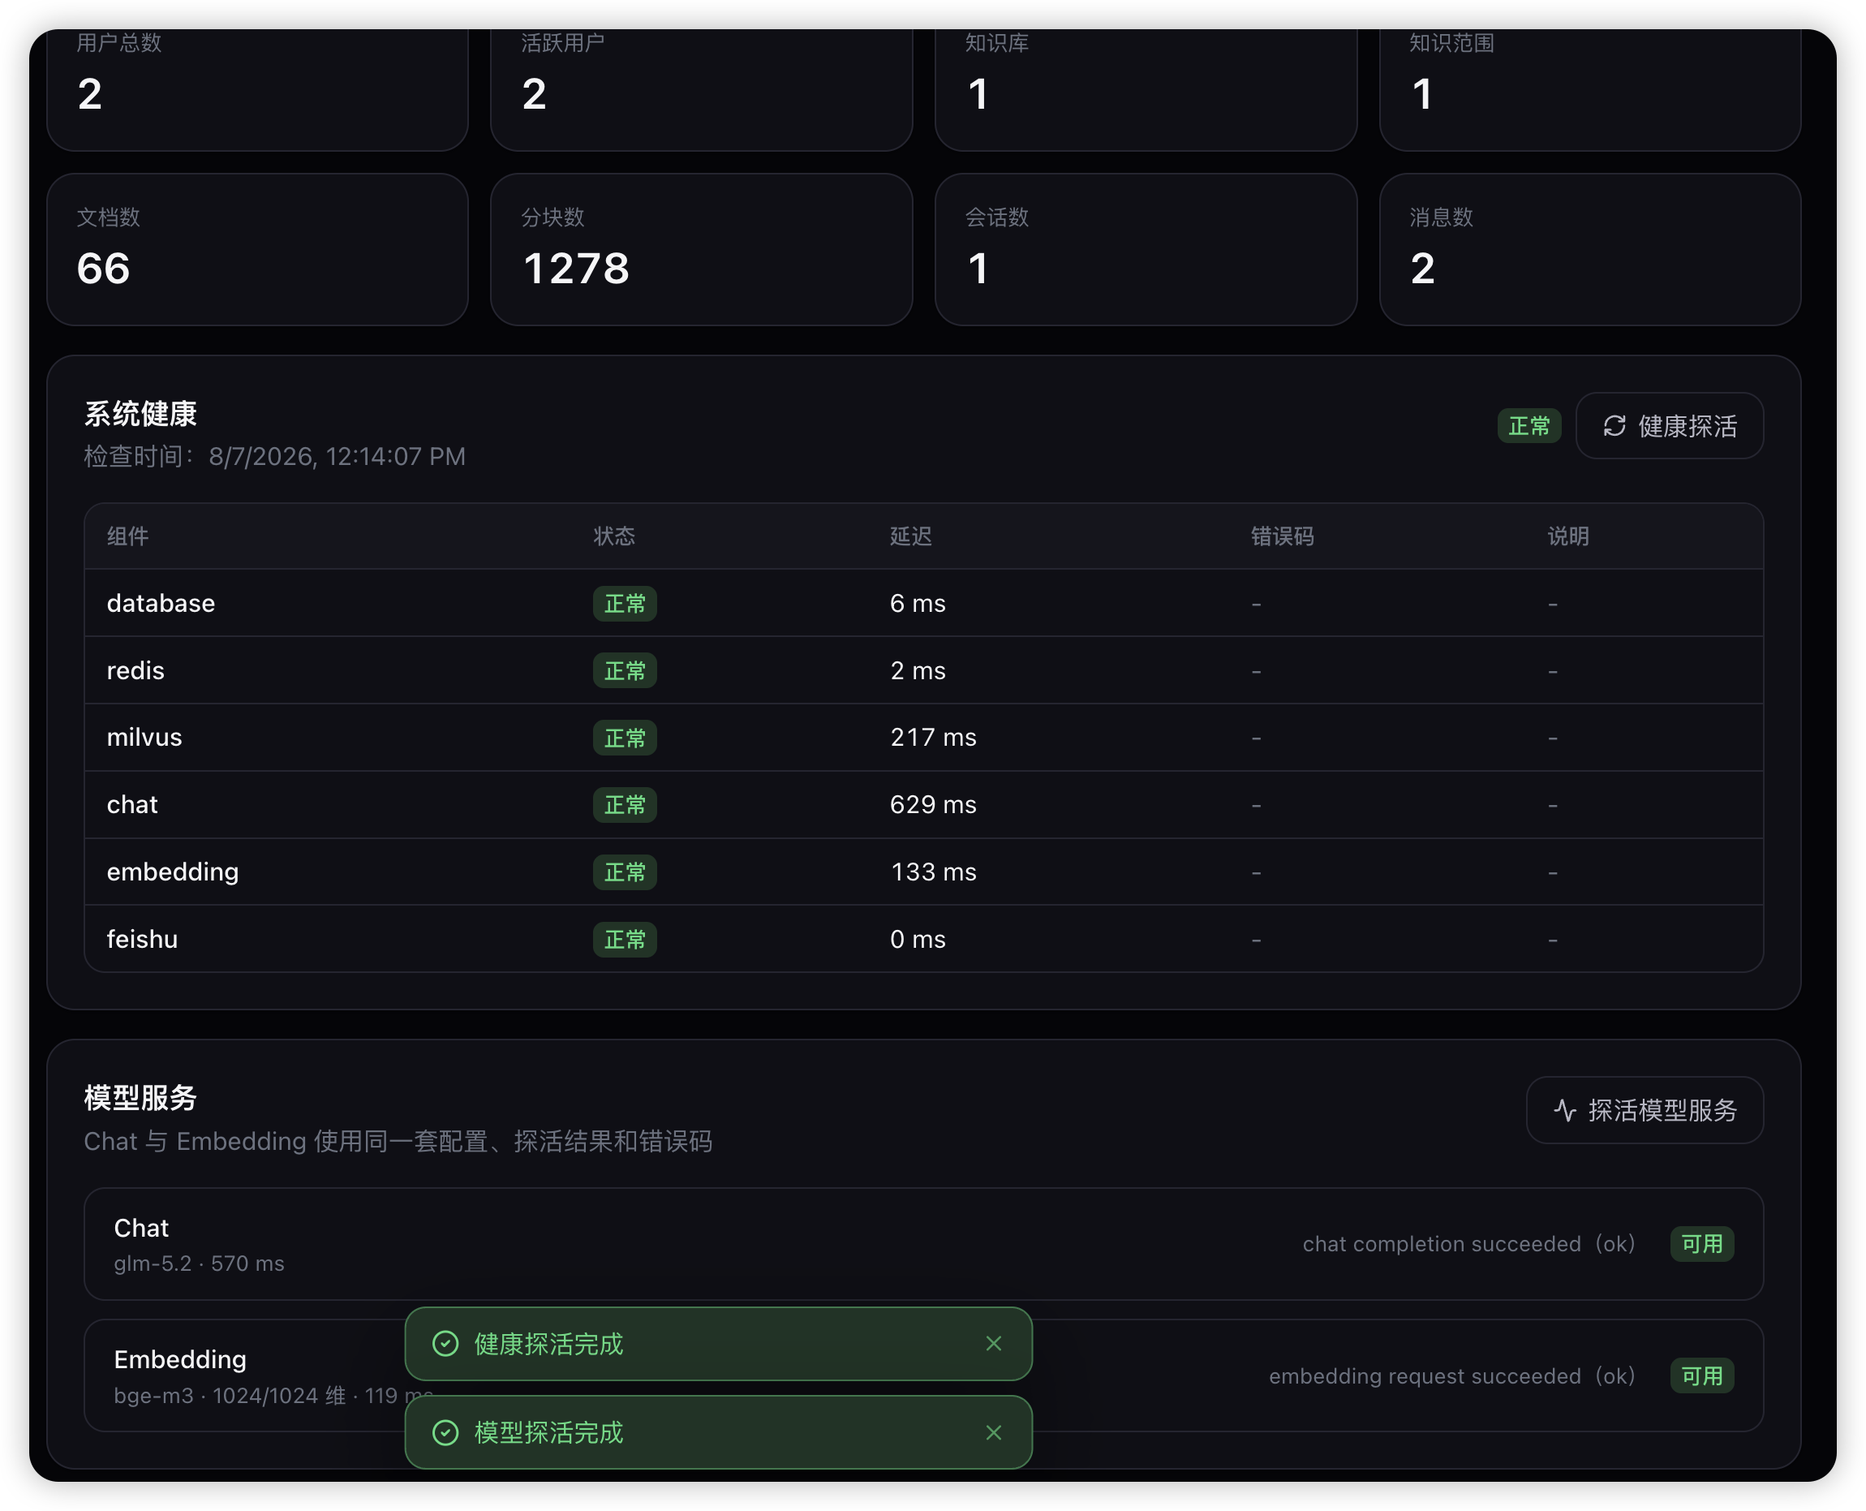Click the chat component row
1866x1511 pixels.
coord(923,804)
